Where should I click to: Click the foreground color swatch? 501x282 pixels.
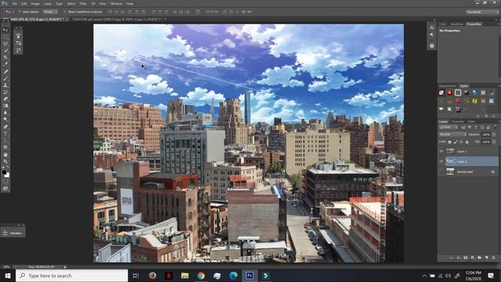tap(4, 172)
